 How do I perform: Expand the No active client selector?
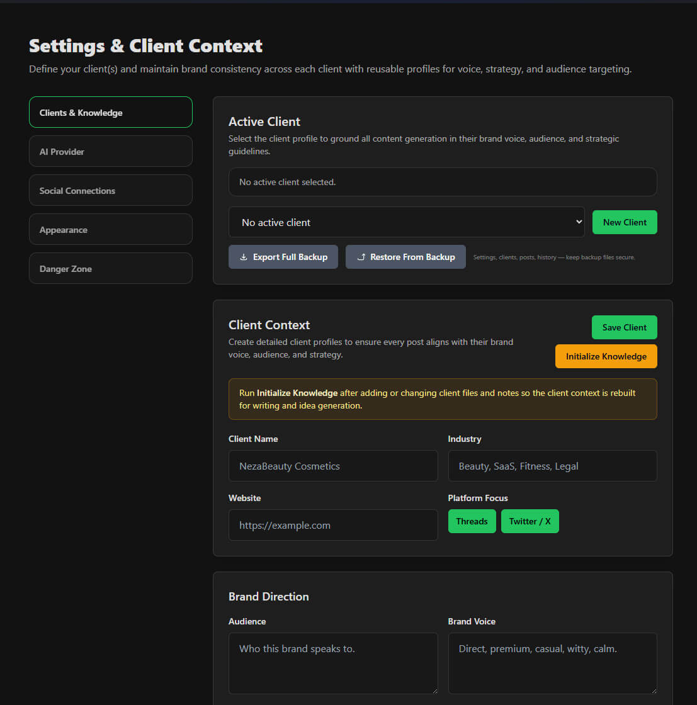pos(405,222)
